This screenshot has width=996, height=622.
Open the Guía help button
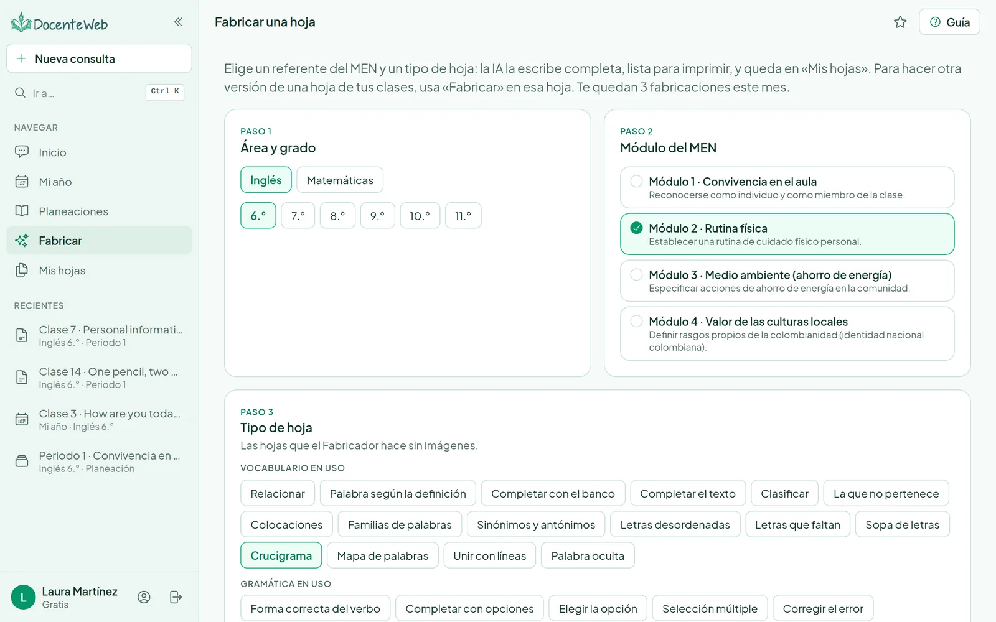point(949,22)
